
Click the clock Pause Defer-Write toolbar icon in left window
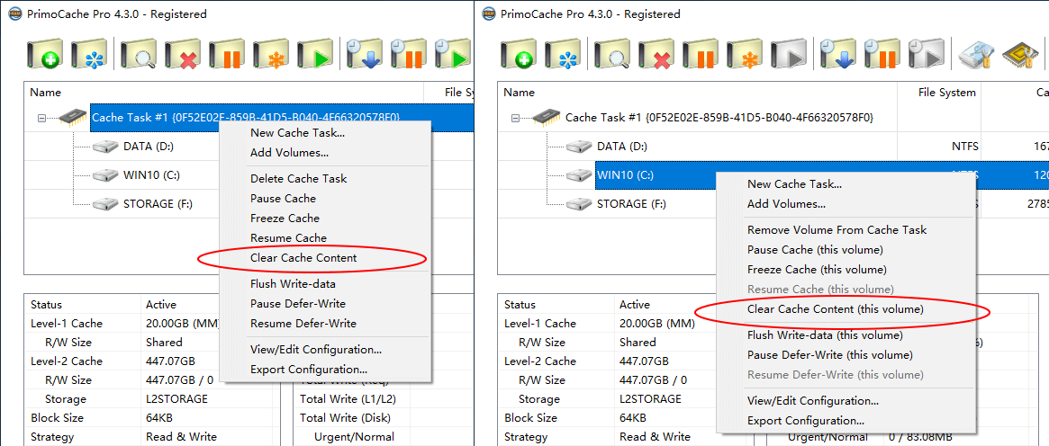408,54
